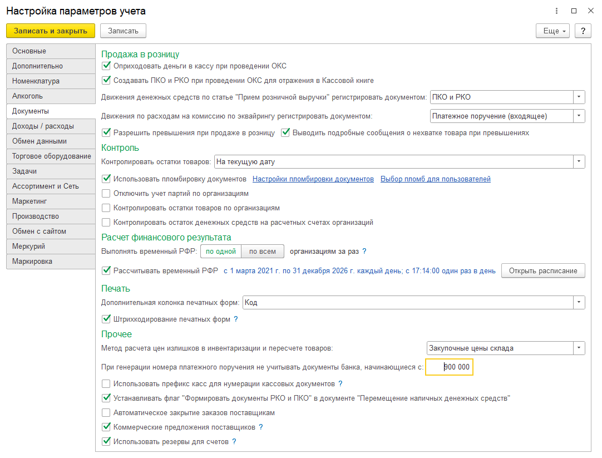Switch to the Номенклатура tab
602x458 pixels.
point(51,81)
